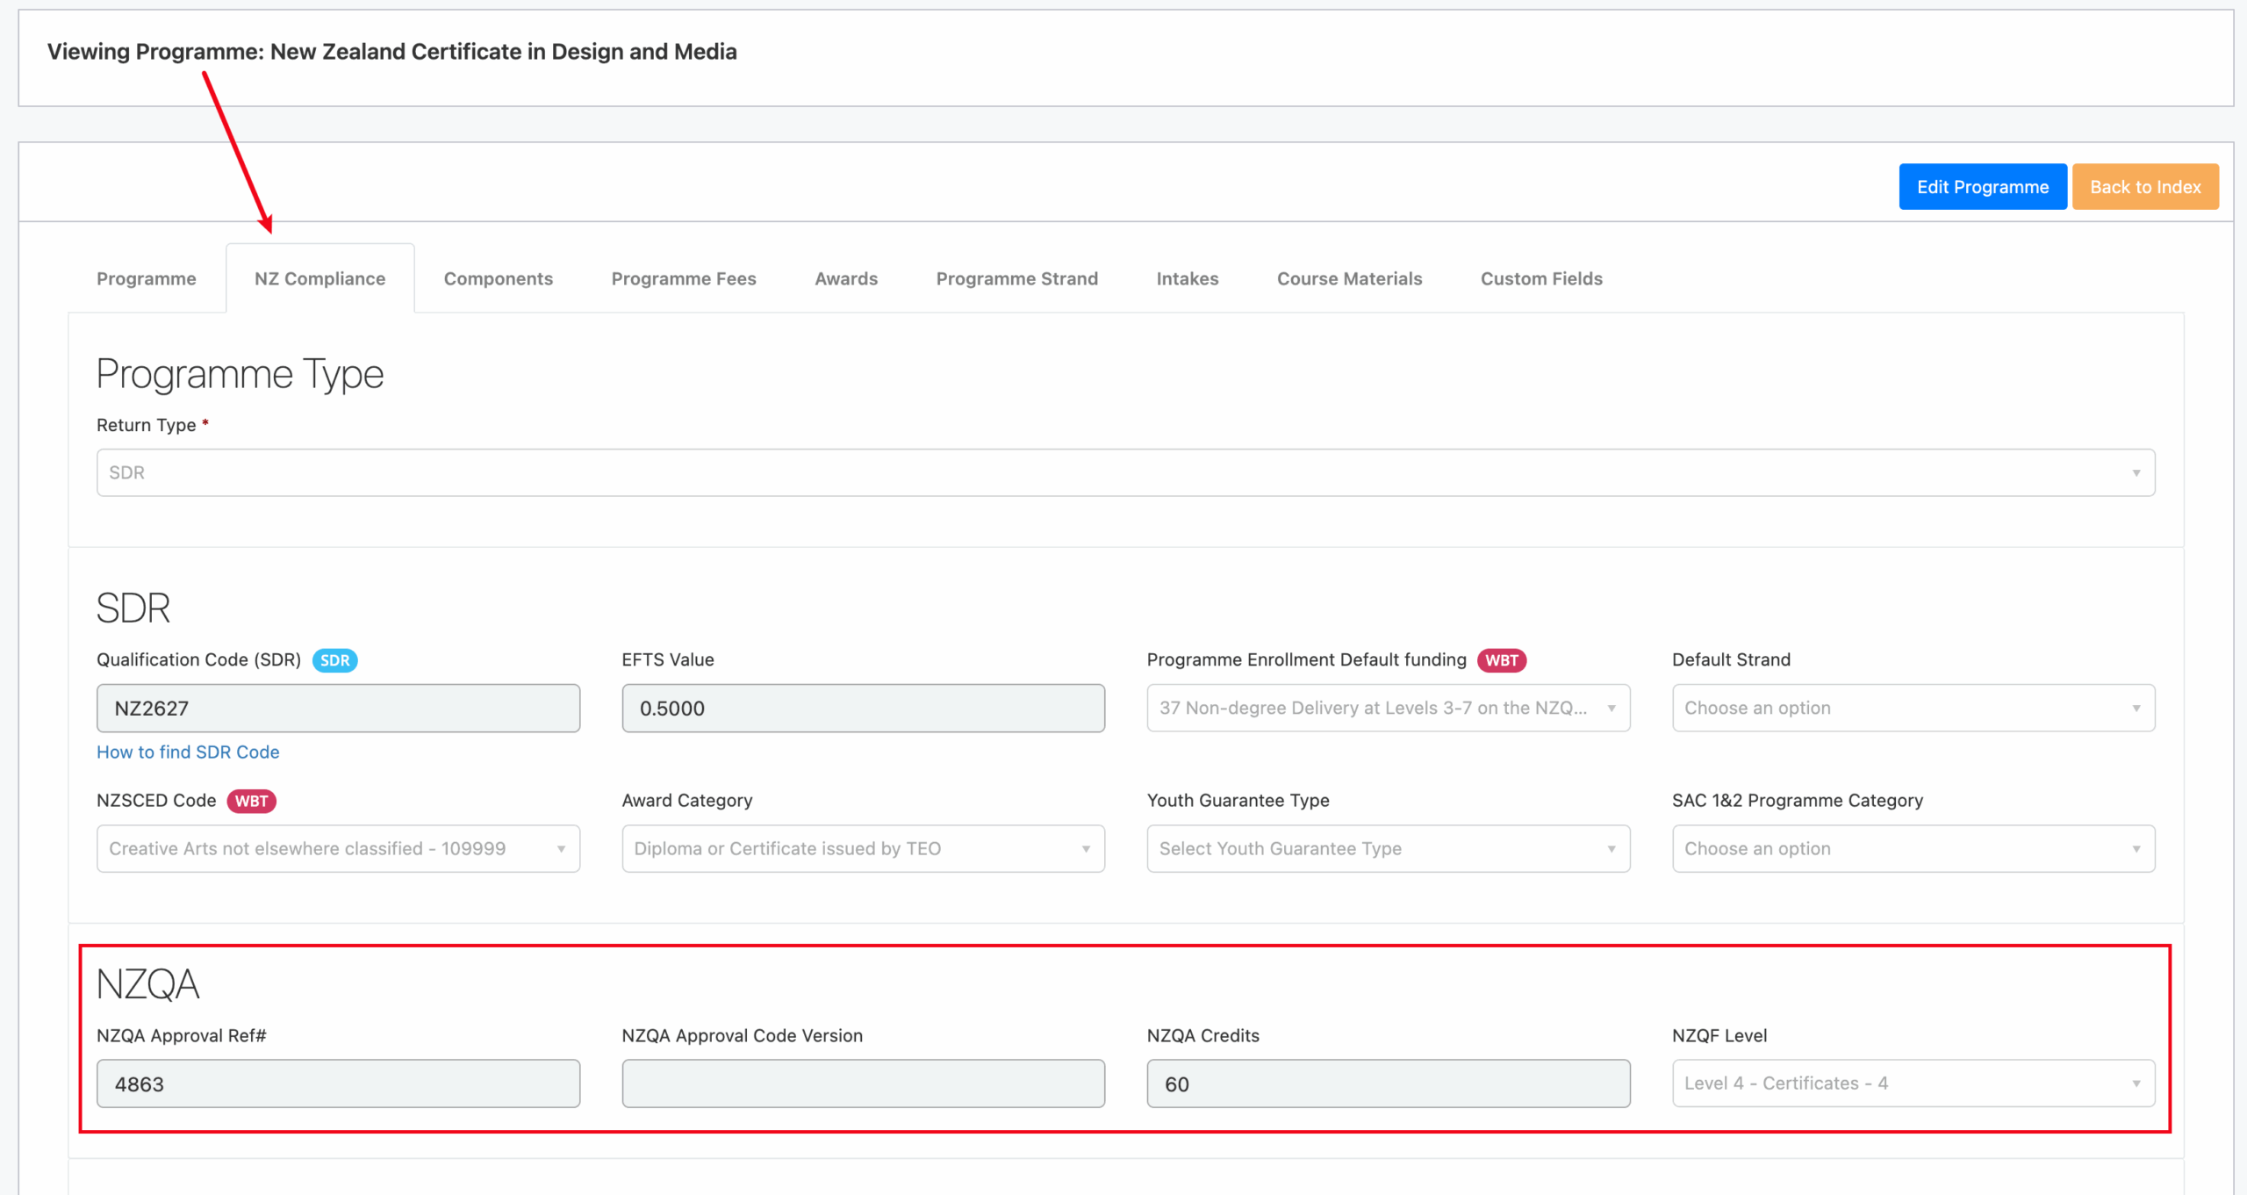Expand the NZQF Level dropdown
This screenshot has width=2247, height=1195.
click(x=1913, y=1083)
